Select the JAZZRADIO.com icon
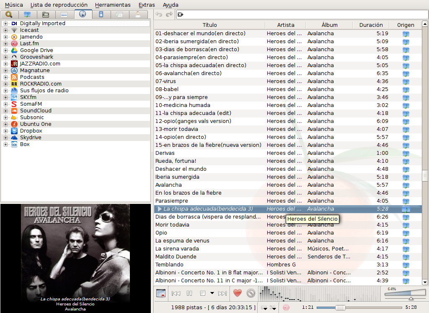This screenshot has width=429, height=313. 14,64
